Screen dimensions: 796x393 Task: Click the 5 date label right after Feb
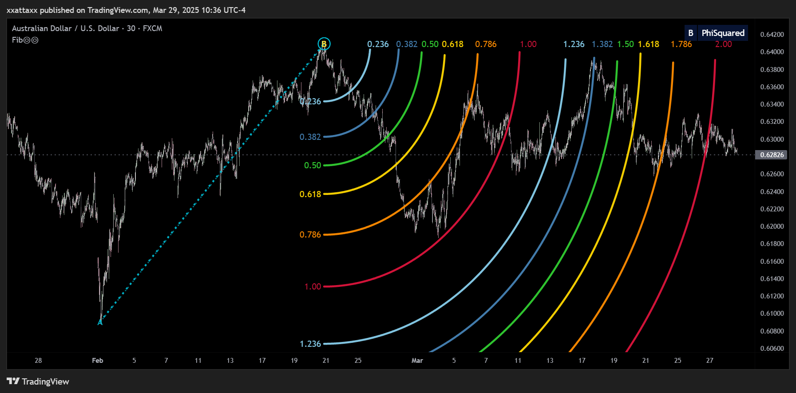coord(134,361)
